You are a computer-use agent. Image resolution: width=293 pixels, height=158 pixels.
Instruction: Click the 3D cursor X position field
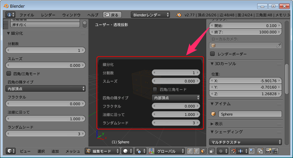pos(246,81)
